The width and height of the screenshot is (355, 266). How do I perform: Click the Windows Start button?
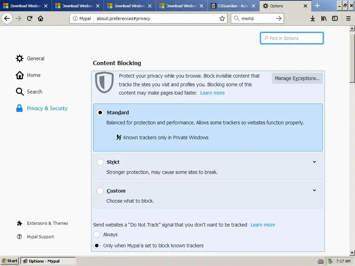pyautogui.click(x=10, y=261)
